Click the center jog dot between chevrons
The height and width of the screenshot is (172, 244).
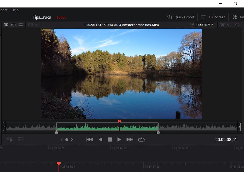coord(67,140)
